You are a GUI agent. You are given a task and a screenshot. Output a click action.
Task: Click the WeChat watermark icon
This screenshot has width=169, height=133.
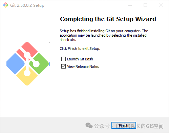(89, 126)
